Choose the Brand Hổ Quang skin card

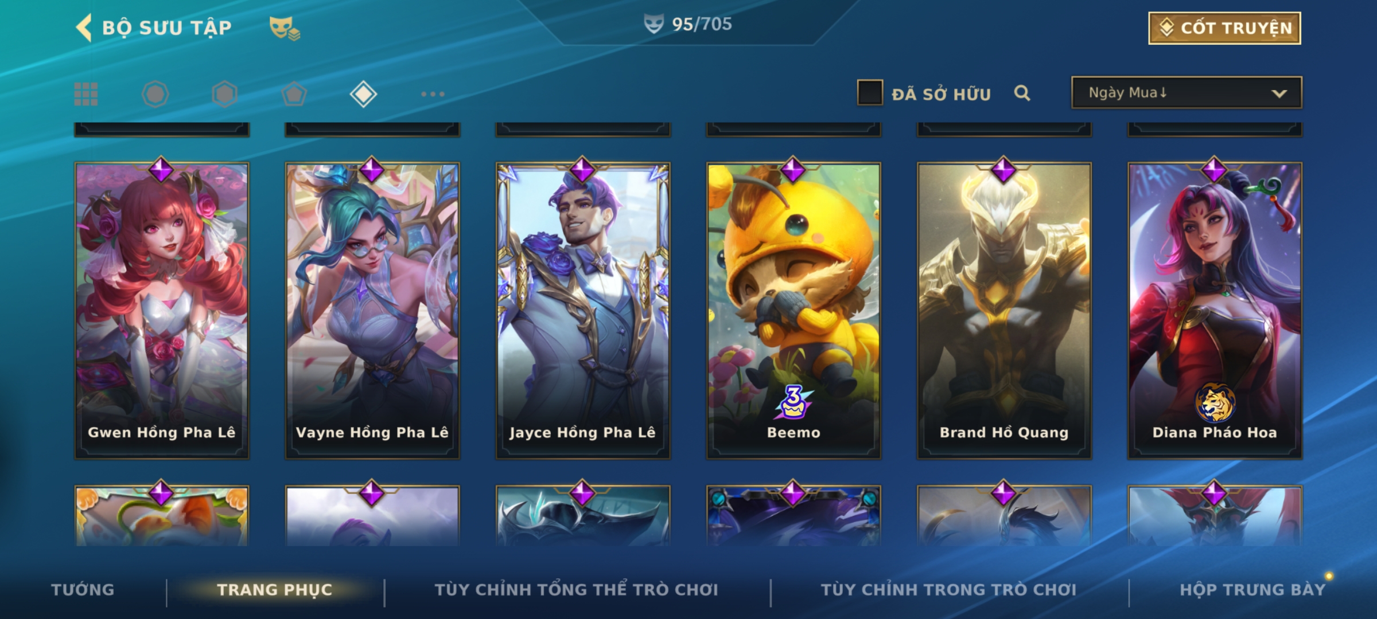[x=1004, y=310]
